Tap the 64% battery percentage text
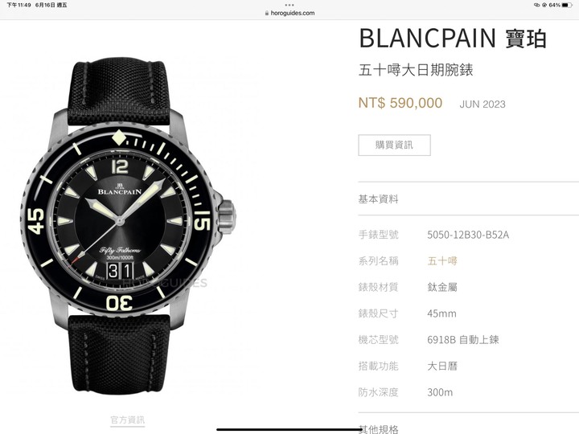This screenshot has height=434, width=579. (554, 5)
